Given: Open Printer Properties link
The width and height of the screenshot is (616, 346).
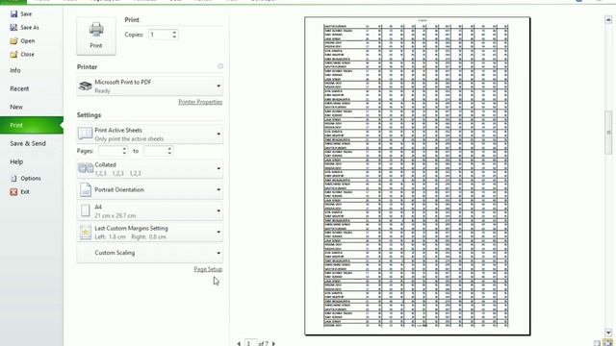Looking at the screenshot, I should 200,102.
